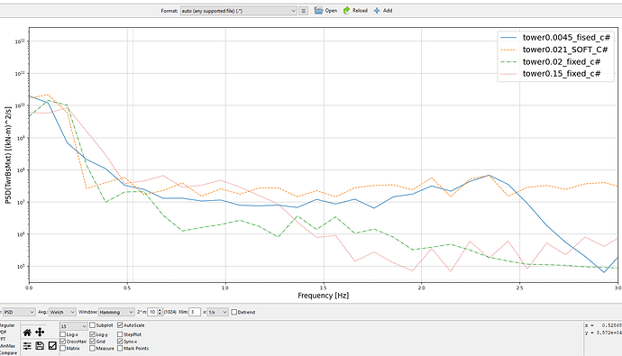
Task: Open the Welch averaging dropdown
Action: coord(62,313)
